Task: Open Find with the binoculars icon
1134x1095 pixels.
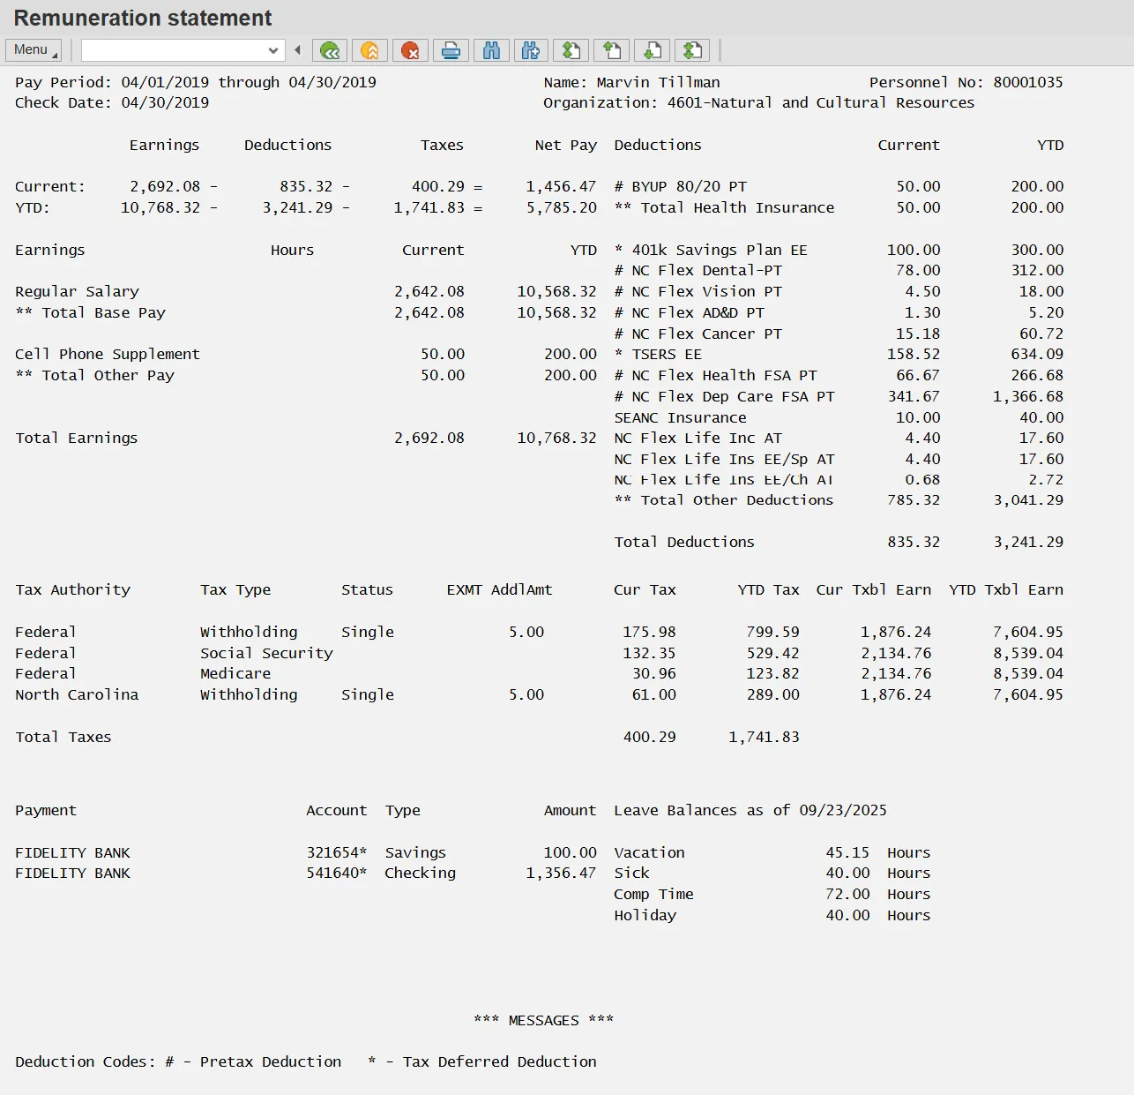Action: (x=491, y=50)
